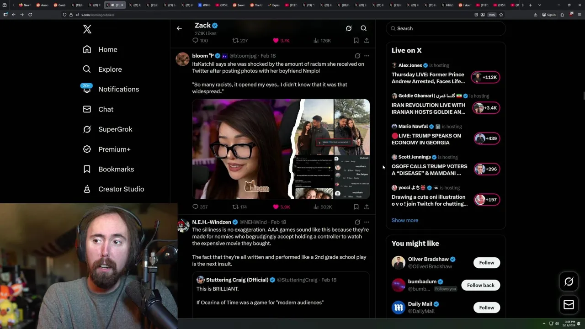Open the floating Grok button
The height and width of the screenshot is (329, 585).
tap(569, 282)
